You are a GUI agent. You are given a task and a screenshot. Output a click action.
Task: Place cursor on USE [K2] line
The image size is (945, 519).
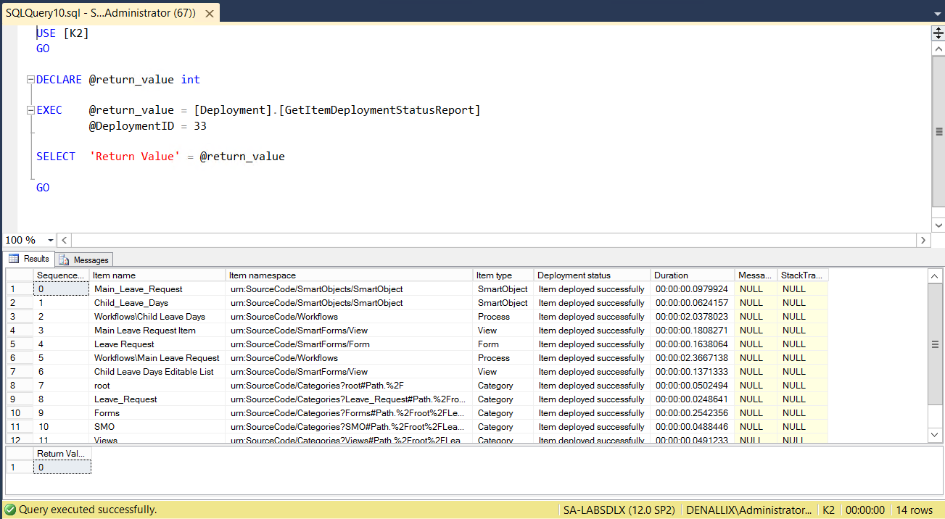[x=62, y=33]
